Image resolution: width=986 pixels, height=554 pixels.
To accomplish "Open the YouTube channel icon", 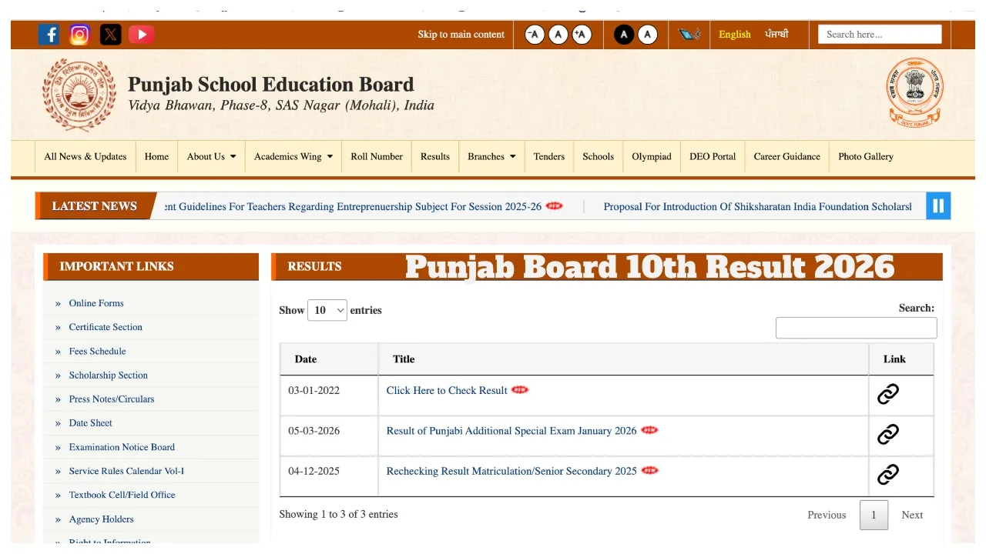I will coord(141,35).
